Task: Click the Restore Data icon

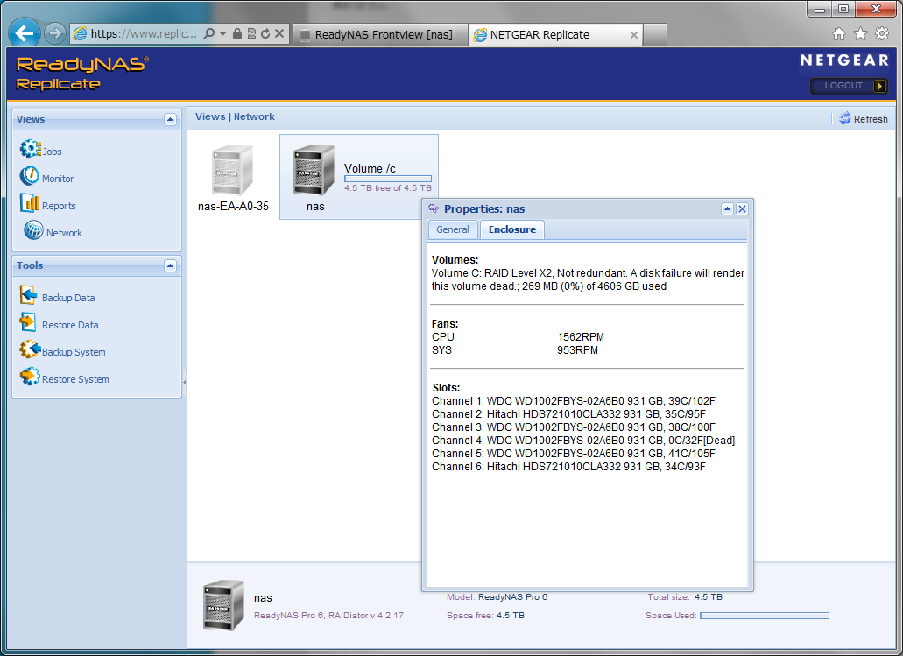Action: click(29, 323)
